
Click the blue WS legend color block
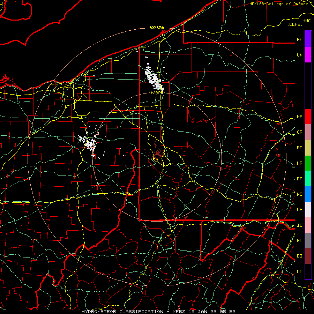pyautogui.click(x=308, y=194)
